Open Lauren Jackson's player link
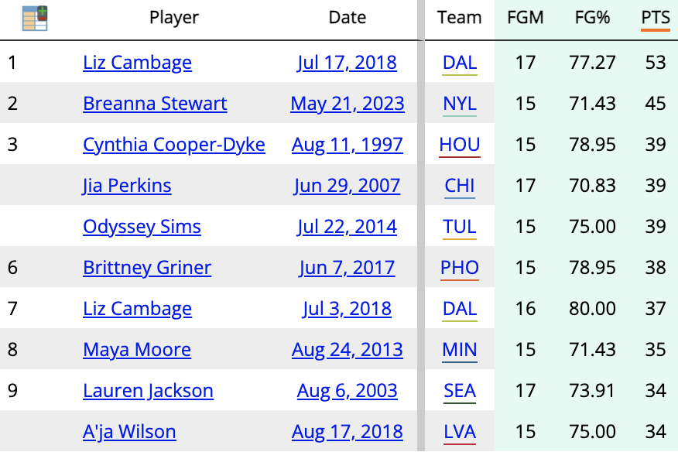Viewport: 678px width, 452px height. coord(148,391)
